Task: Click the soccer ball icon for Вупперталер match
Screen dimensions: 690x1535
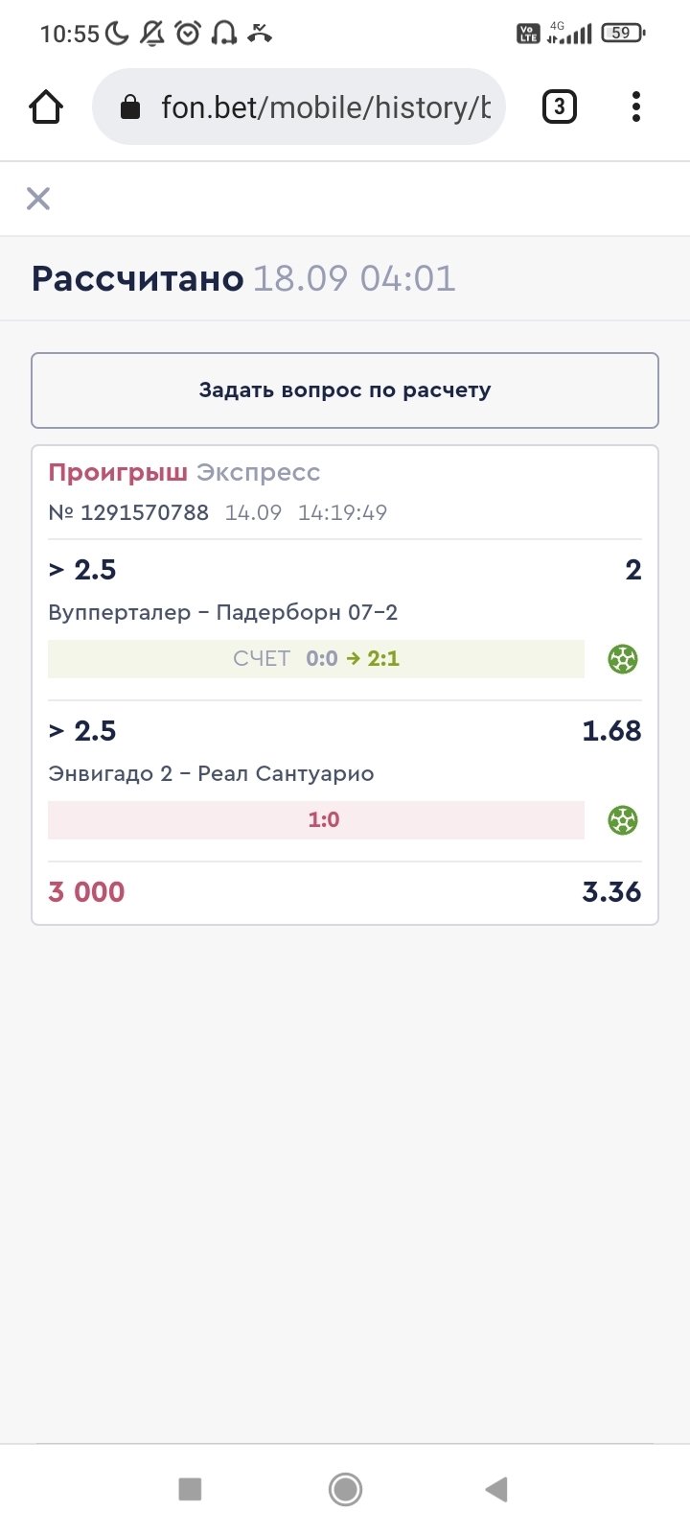Action: [623, 659]
